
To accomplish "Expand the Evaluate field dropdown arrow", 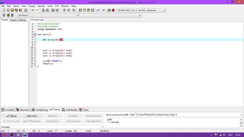I will (103, 127).
